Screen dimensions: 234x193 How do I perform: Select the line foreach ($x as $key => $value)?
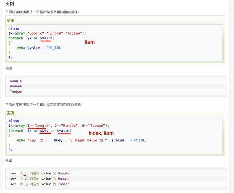click(x=40, y=131)
